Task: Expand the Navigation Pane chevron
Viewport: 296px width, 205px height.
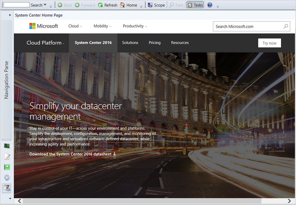Action: (10, 15)
